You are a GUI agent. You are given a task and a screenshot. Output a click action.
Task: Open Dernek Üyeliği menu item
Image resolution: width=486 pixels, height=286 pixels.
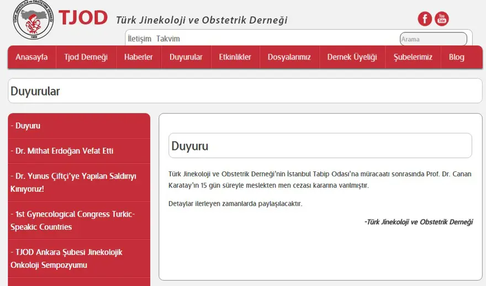click(352, 57)
